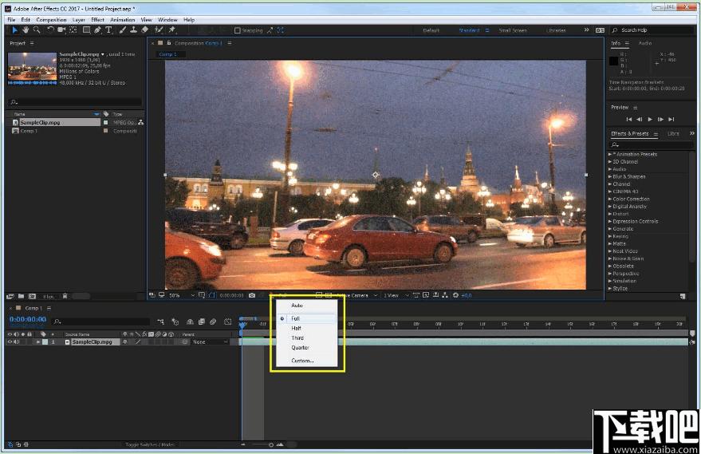Click the interpret footage icon in Project panel
Image resolution: width=701 pixels, height=454 pixels.
[10, 296]
